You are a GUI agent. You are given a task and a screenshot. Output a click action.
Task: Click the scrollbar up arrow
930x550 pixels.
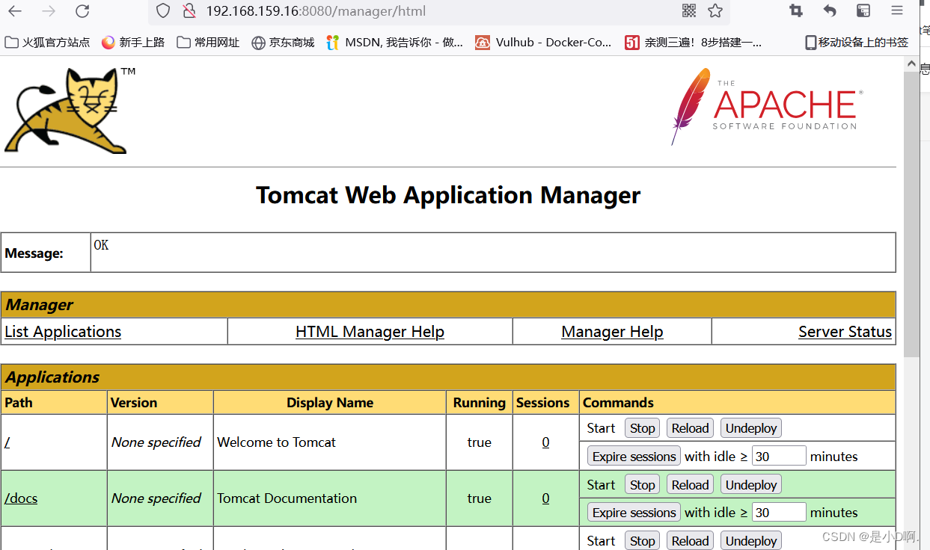(x=911, y=64)
